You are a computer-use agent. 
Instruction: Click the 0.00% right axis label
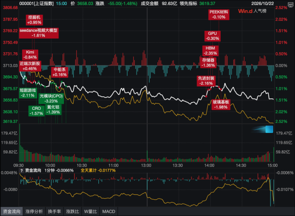281,65
